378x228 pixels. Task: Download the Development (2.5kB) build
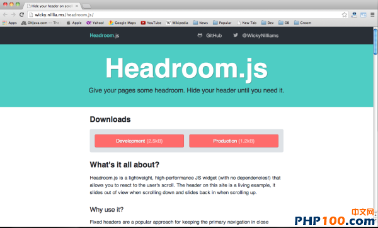[139, 141]
